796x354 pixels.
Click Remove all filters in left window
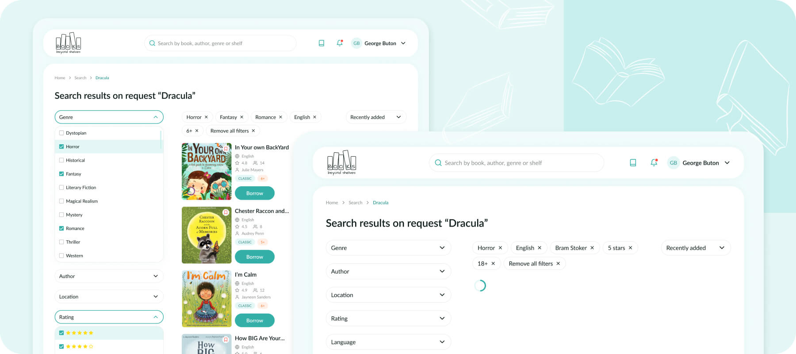(x=233, y=131)
